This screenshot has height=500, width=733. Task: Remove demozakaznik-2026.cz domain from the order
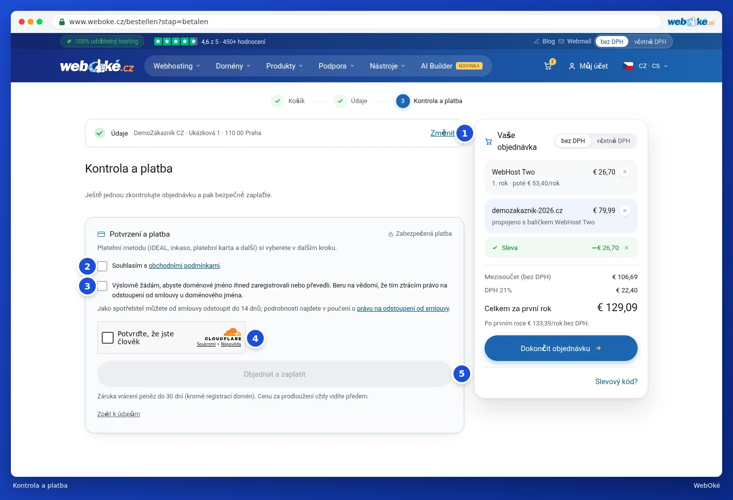tap(625, 211)
